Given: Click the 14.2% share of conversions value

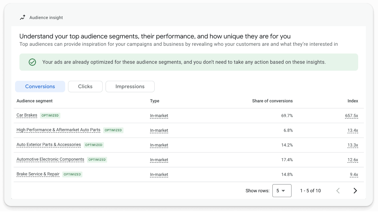Looking at the screenshot, I should click(287, 145).
